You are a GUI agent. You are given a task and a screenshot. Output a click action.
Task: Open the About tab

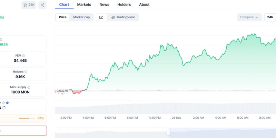(x=144, y=4)
